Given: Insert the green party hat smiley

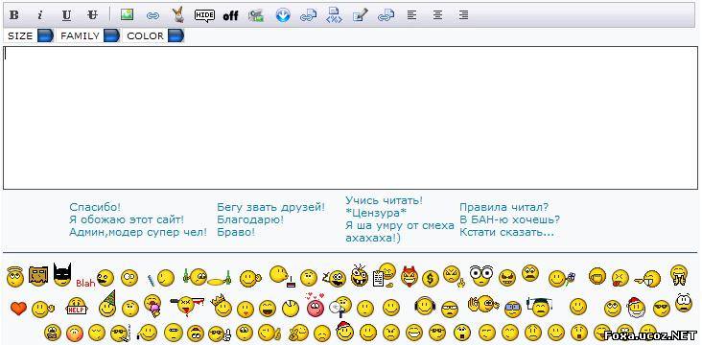Looking at the screenshot, I should (107, 304).
